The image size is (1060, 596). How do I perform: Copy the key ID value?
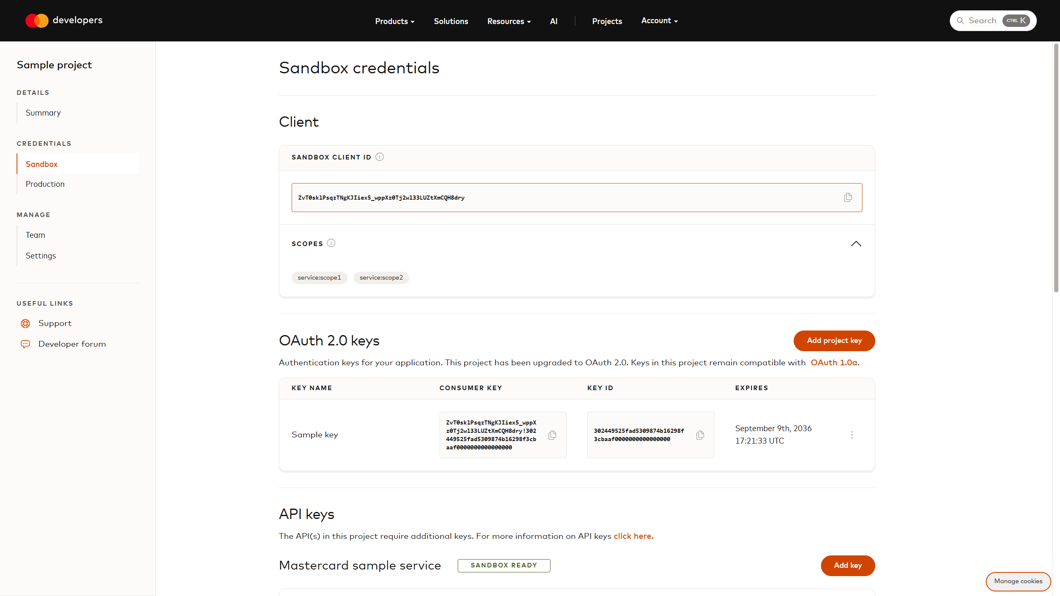tap(700, 435)
